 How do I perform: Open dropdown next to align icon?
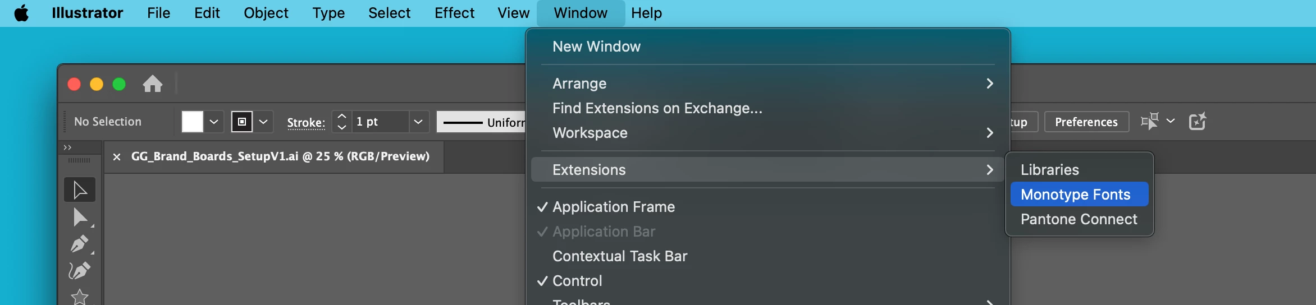pyautogui.click(x=1171, y=121)
